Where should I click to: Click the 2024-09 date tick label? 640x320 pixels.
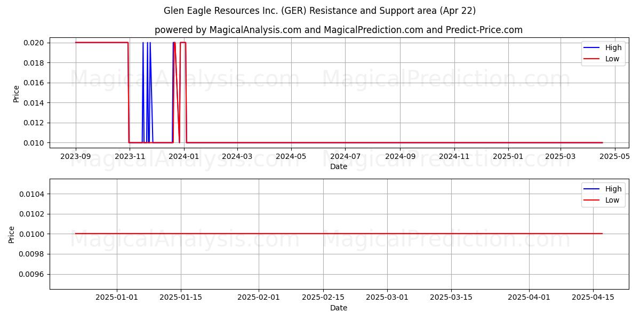point(400,156)
